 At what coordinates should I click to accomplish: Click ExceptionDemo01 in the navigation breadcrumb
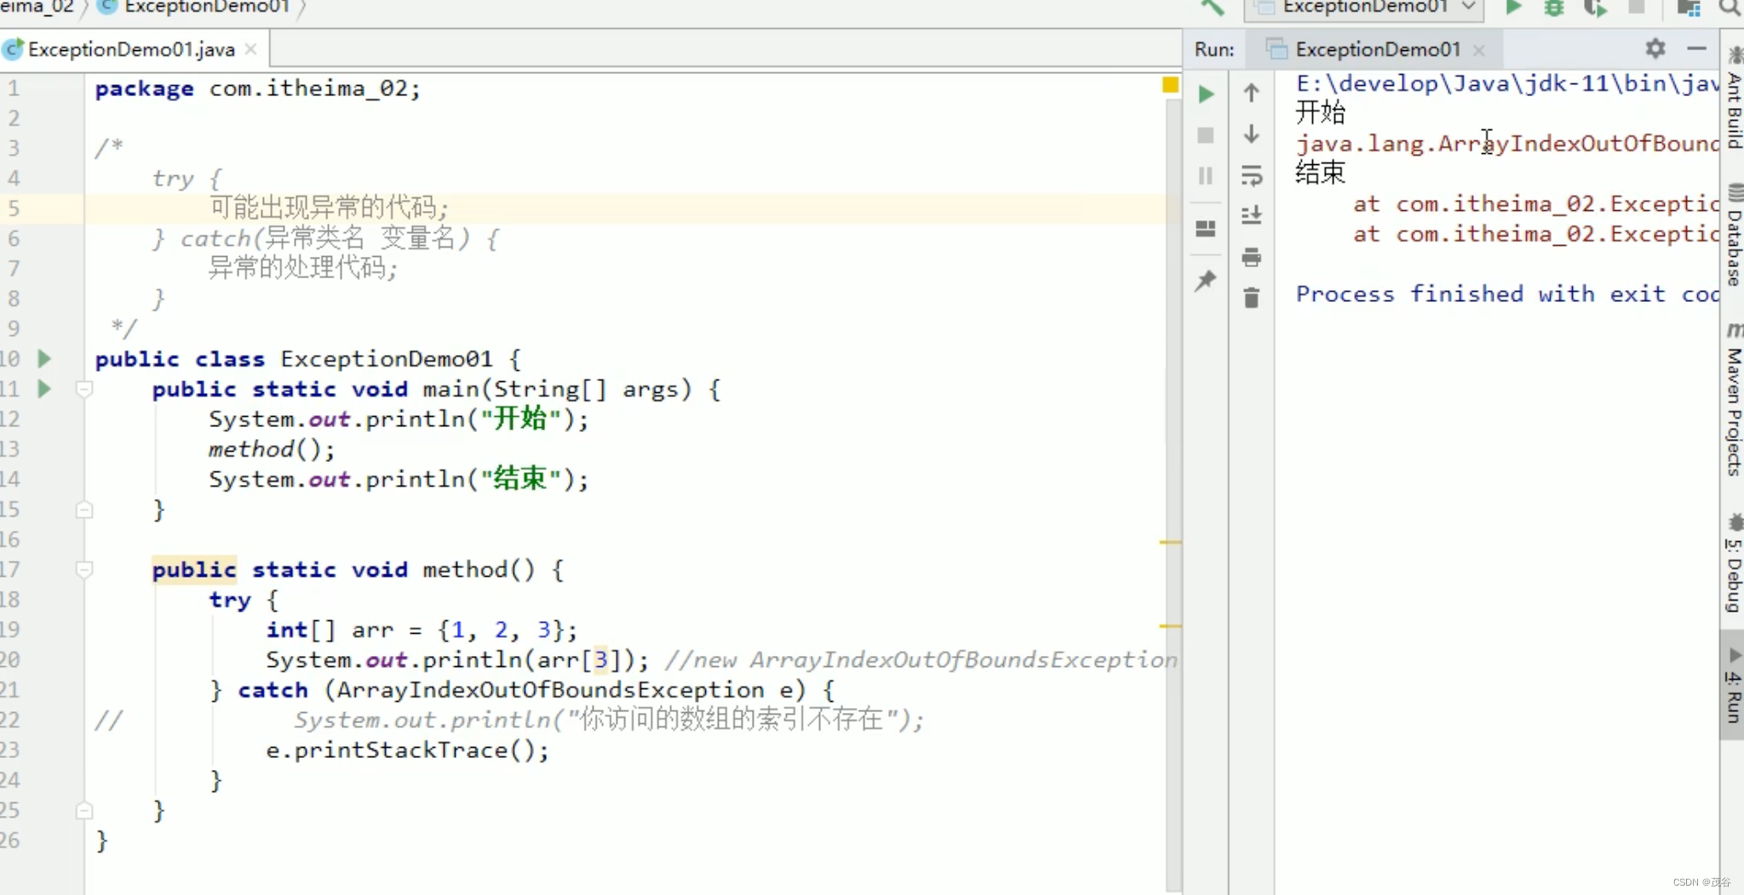click(x=207, y=8)
